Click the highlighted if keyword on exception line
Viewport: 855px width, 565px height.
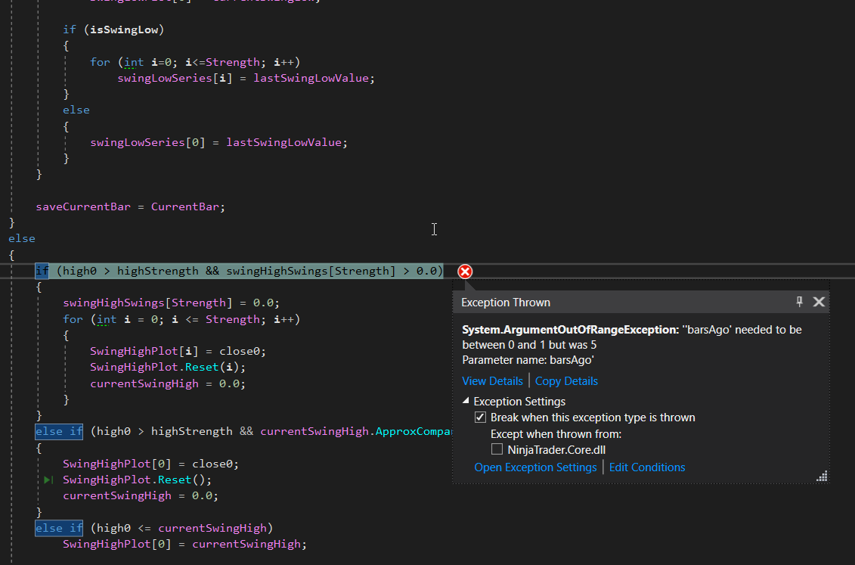(42, 271)
